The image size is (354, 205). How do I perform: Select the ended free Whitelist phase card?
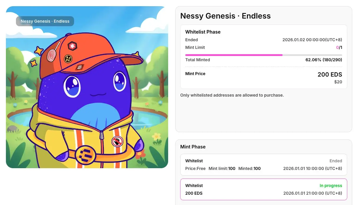point(263,165)
